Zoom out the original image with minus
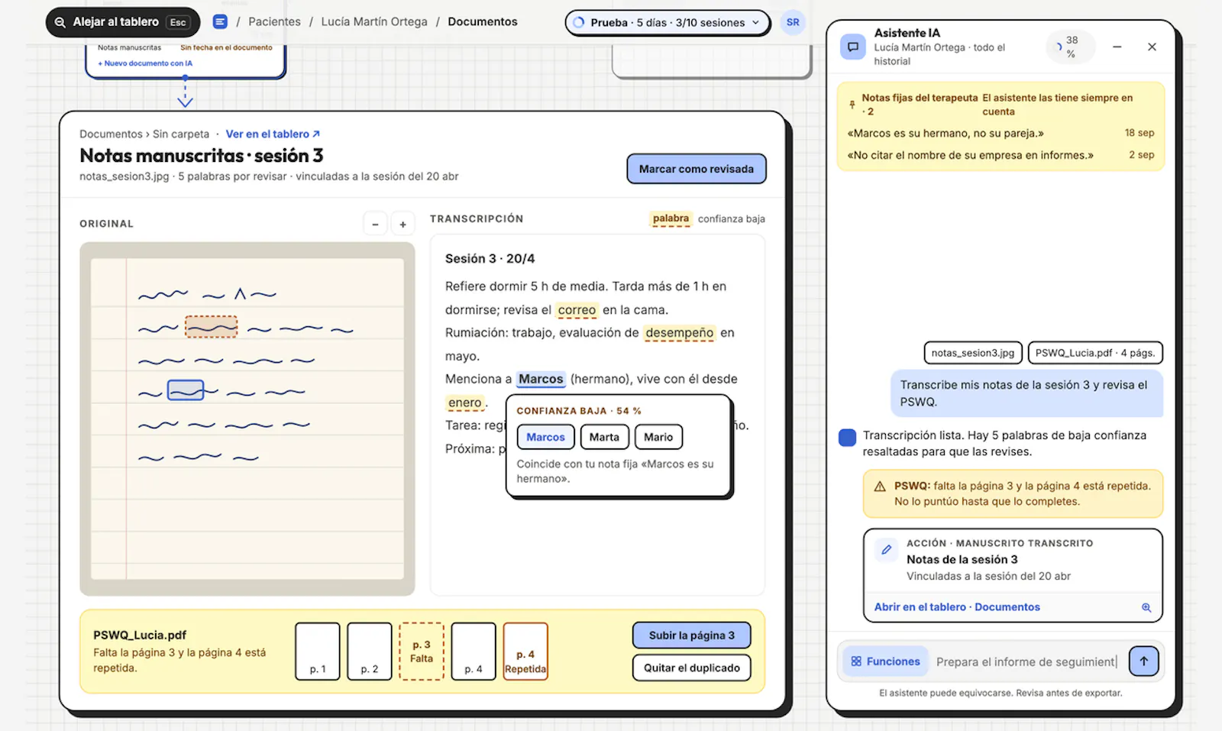 pos(375,224)
